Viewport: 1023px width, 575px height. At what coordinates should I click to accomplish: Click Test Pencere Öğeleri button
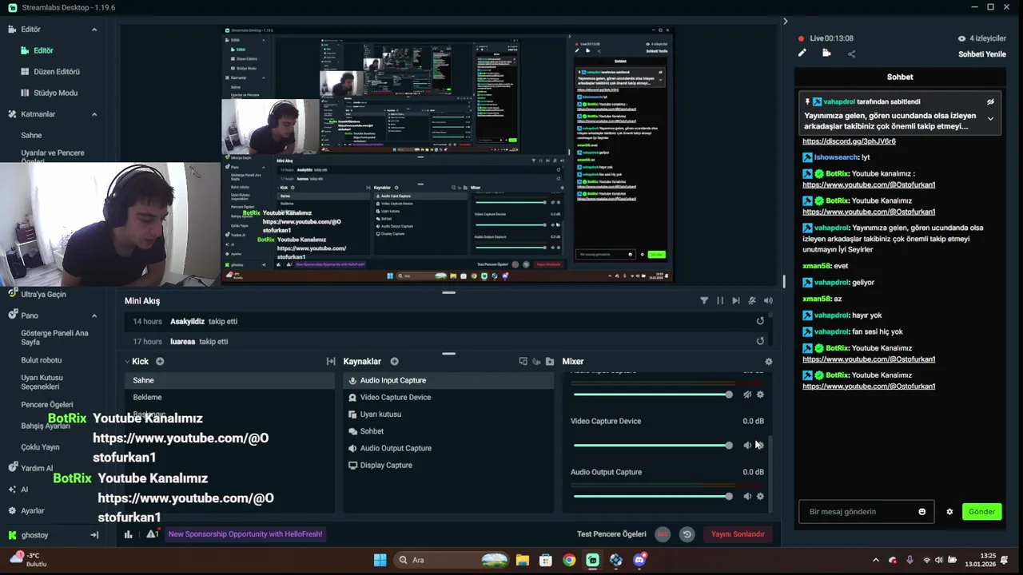(x=611, y=534)
